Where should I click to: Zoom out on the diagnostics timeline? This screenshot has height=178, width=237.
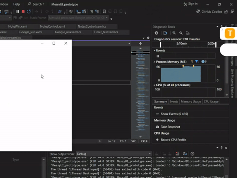pos(181,33)
